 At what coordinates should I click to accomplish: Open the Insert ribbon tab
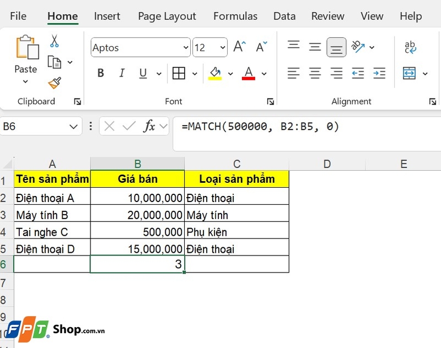pyautogui.click(x=107, y=17)
